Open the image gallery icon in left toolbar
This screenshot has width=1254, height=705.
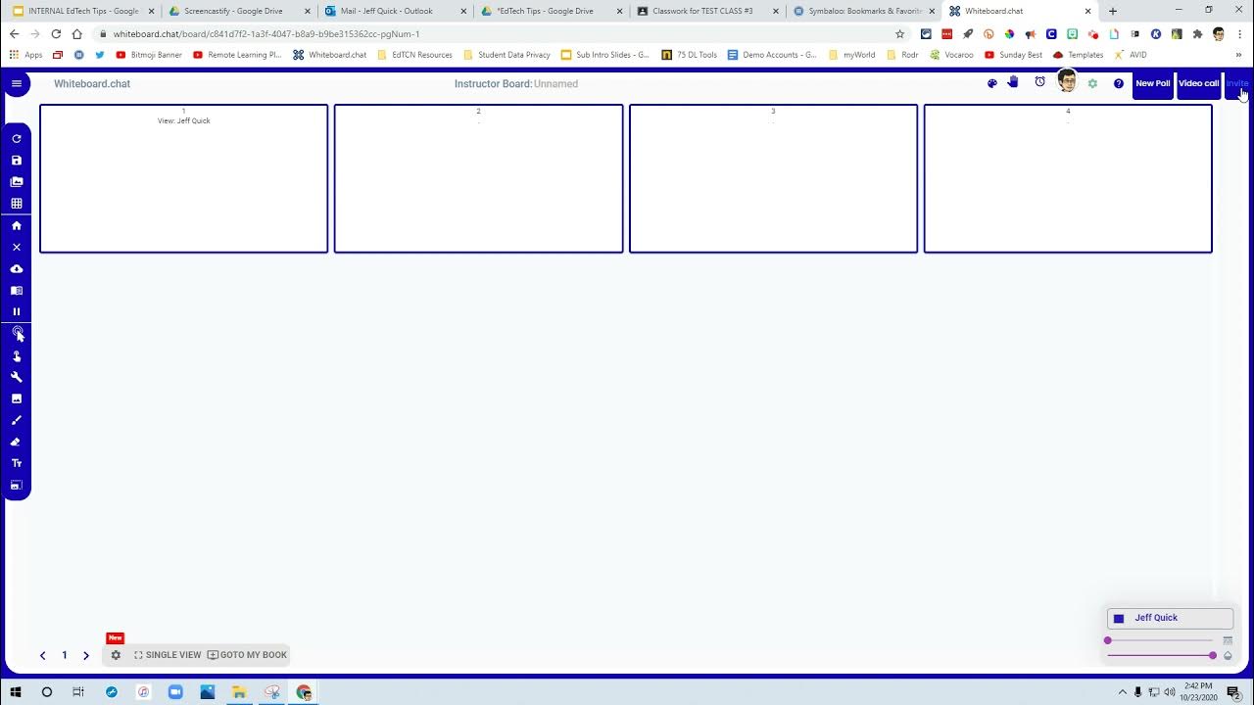pos(16,182)
